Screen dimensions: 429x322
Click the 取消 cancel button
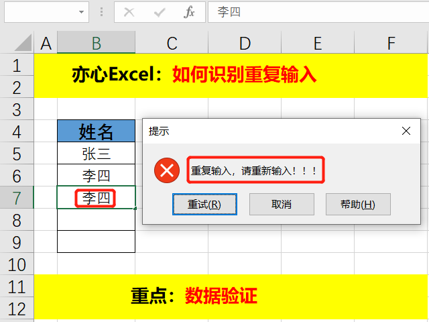(282, 204)
